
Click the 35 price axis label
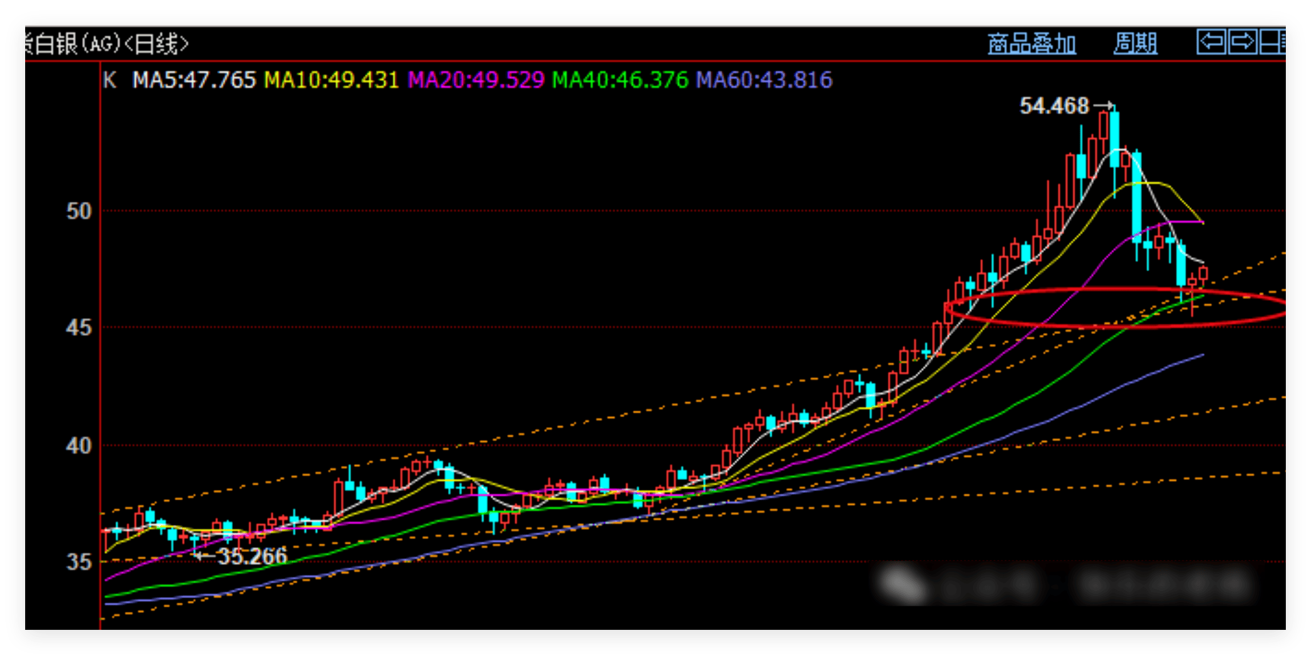tap(79, 562)
